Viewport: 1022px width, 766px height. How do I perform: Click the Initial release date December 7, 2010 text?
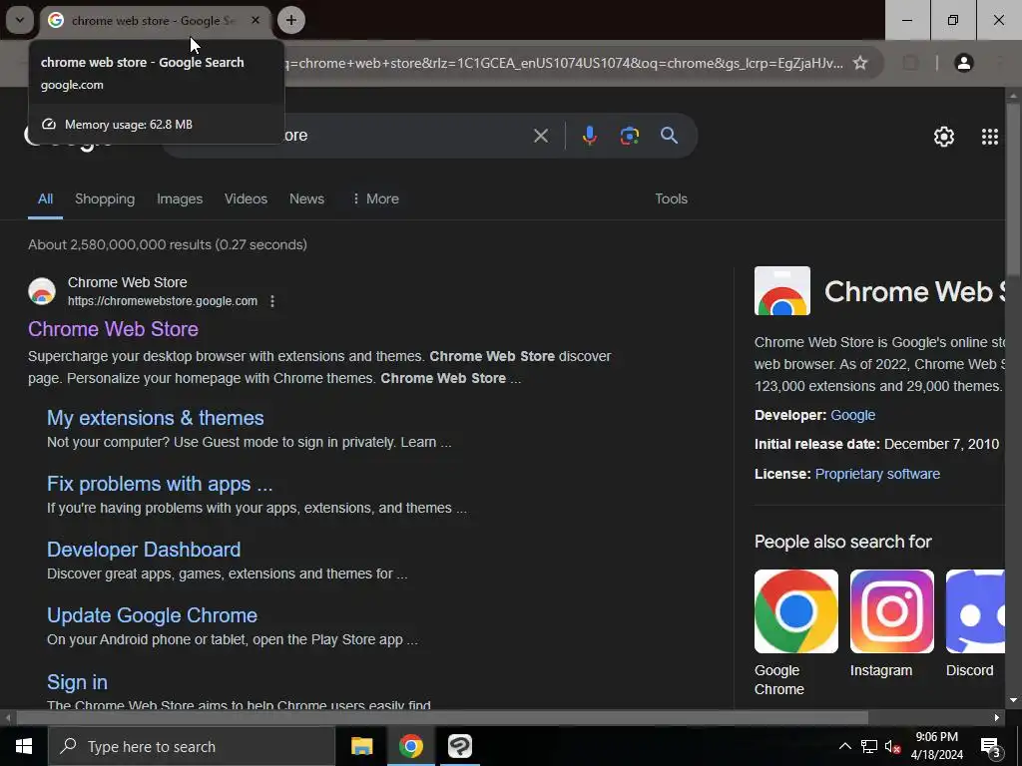pyautogui.click(x=876, y=444)
